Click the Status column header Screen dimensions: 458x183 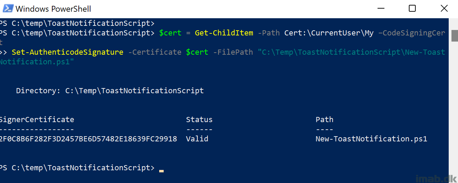[x=199, y=120]
